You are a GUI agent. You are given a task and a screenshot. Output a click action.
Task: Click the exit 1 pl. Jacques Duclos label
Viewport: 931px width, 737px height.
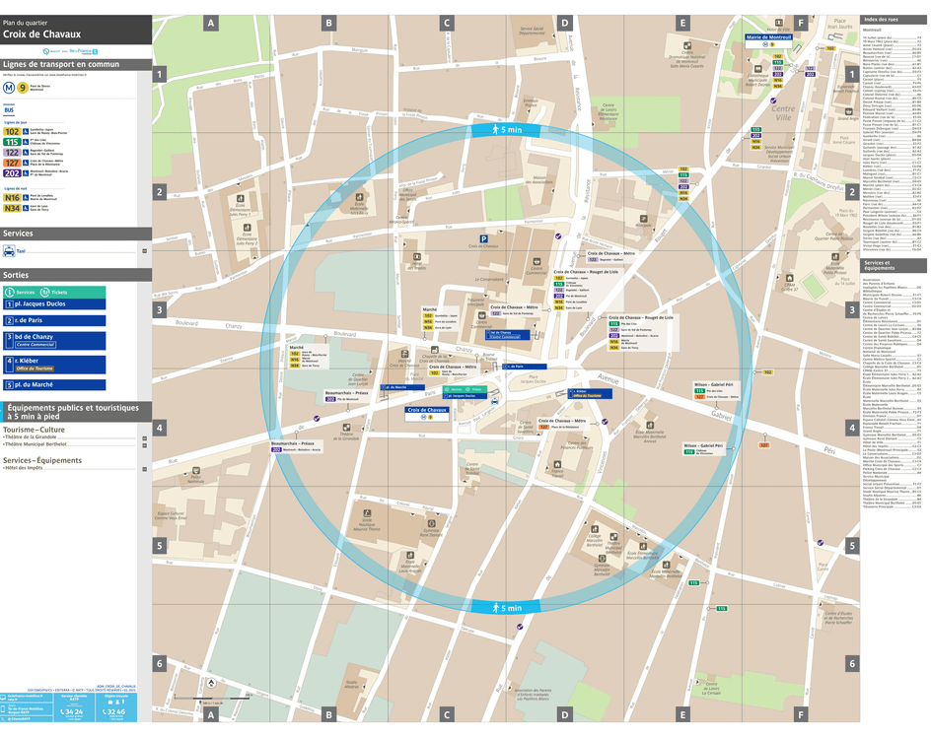coord(39,304)
